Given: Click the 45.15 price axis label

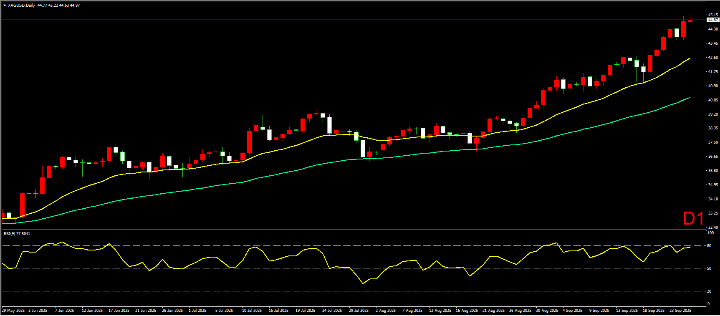Looking at the screenshot, I should (x=712, y=15).
